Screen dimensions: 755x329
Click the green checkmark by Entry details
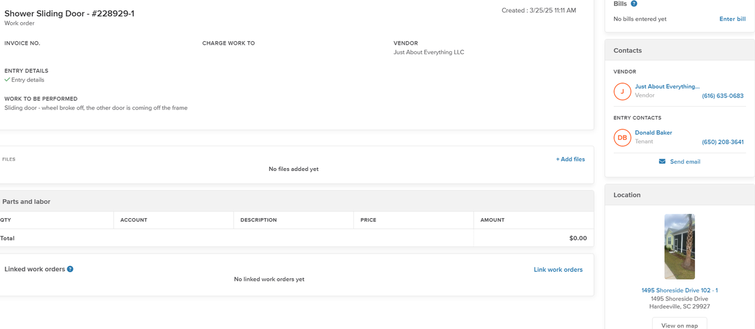[7, 80]
